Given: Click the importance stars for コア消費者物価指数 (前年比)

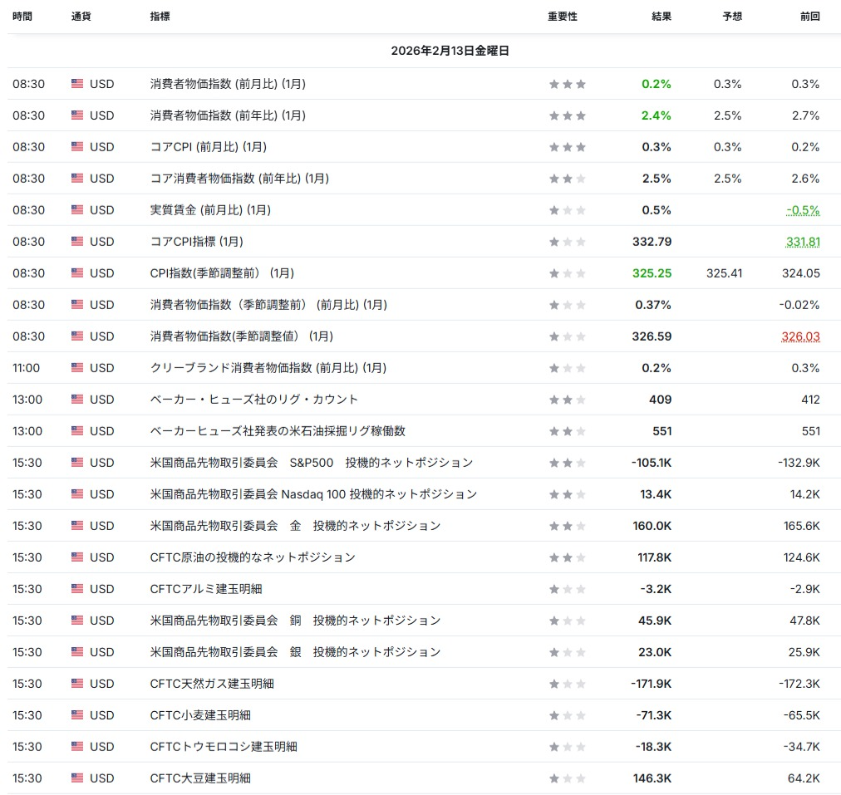Looking at the screenshot, I should point(568,179).
